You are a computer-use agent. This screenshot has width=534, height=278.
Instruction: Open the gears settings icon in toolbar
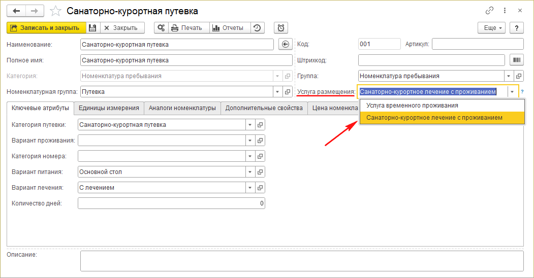[x=161, y=28]
